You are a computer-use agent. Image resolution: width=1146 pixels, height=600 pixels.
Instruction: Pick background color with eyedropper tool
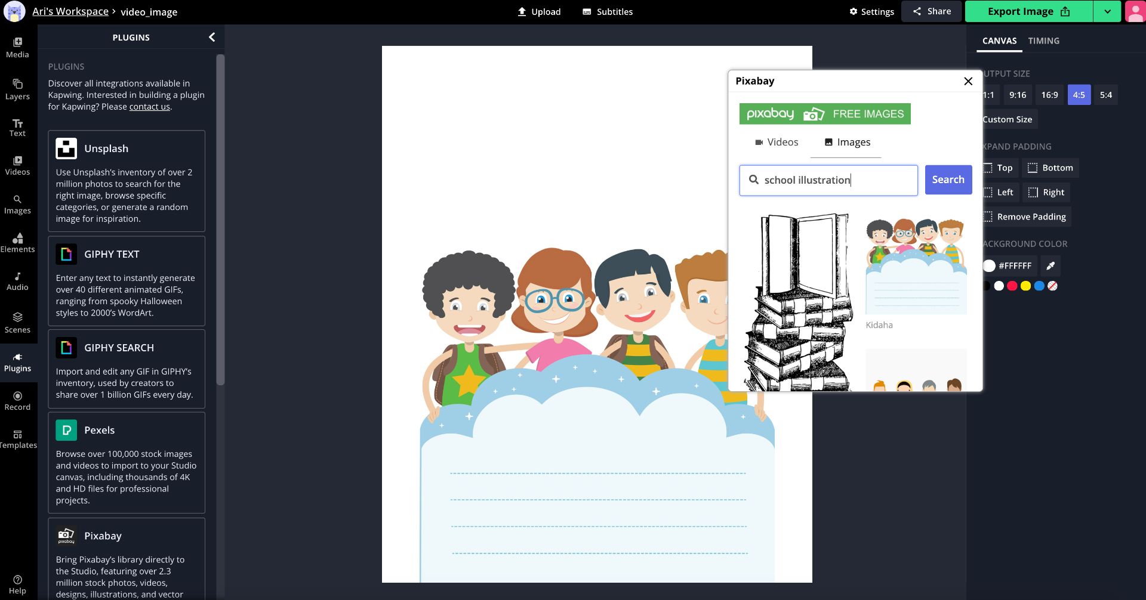[x=1050, y=266]
